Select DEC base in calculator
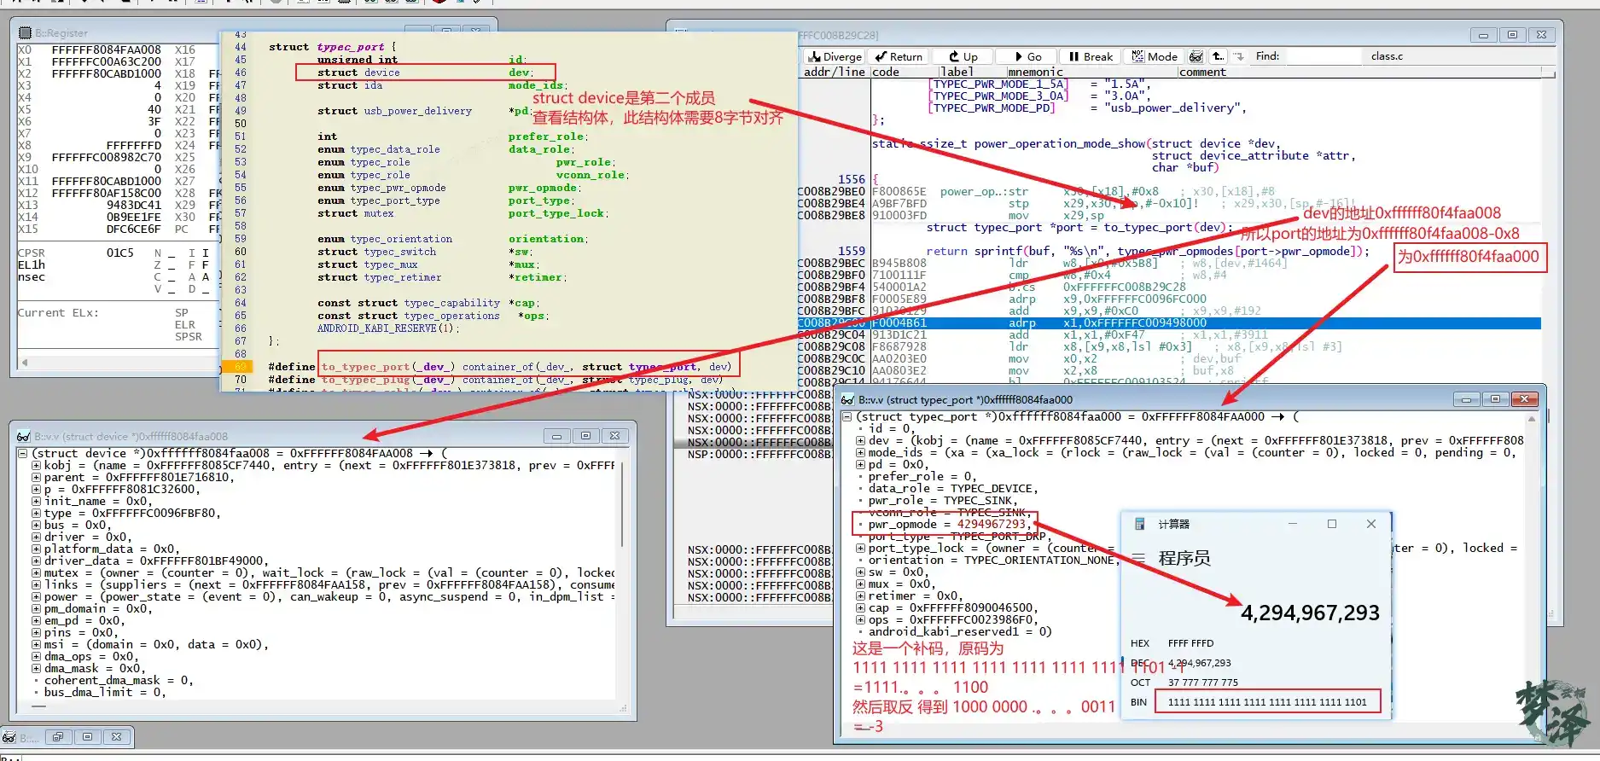Viewport: 1600px width, 761px height. coord(1140,663)
